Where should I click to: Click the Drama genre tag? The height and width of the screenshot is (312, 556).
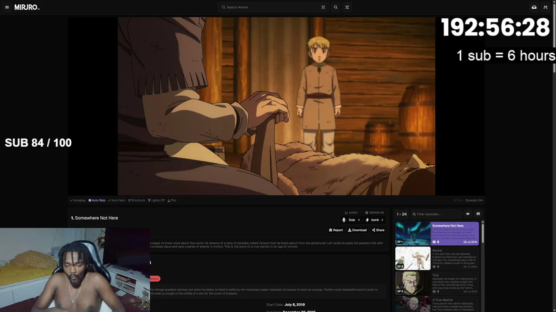pos(155,279)
